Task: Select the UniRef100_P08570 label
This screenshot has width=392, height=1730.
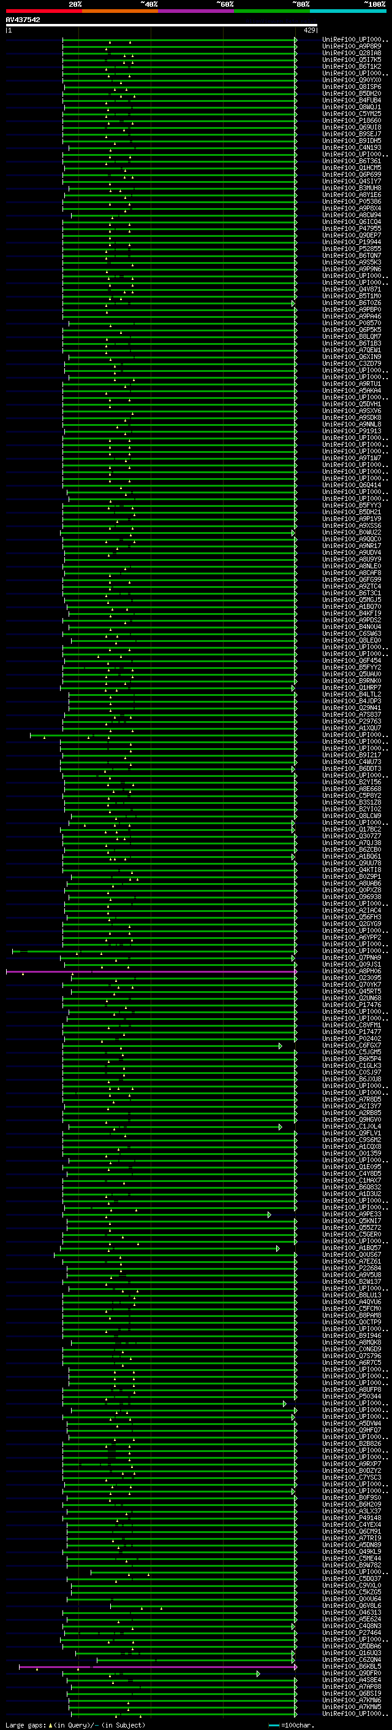Action: [352, 323]
